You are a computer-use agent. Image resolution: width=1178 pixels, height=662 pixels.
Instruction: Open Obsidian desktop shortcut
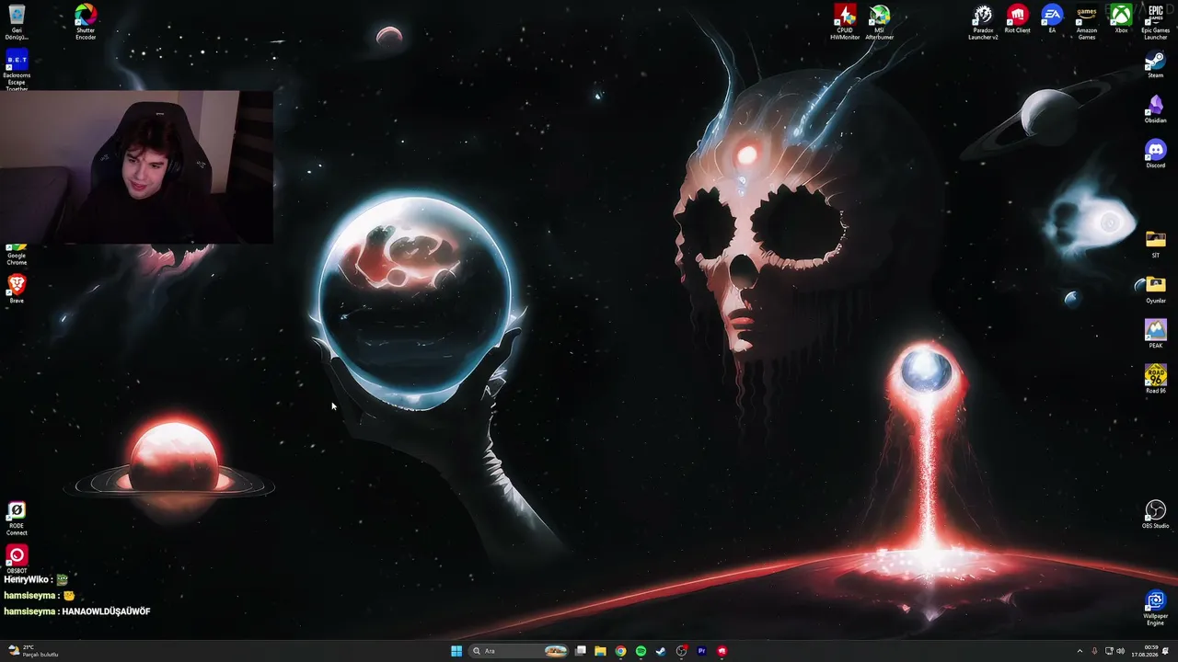tap(1156, 109)
